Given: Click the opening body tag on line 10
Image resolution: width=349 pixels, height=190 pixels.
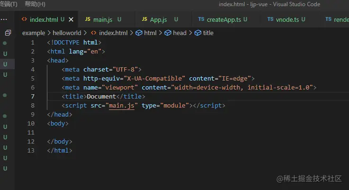Looking at the screenshot, I should 58,123.
